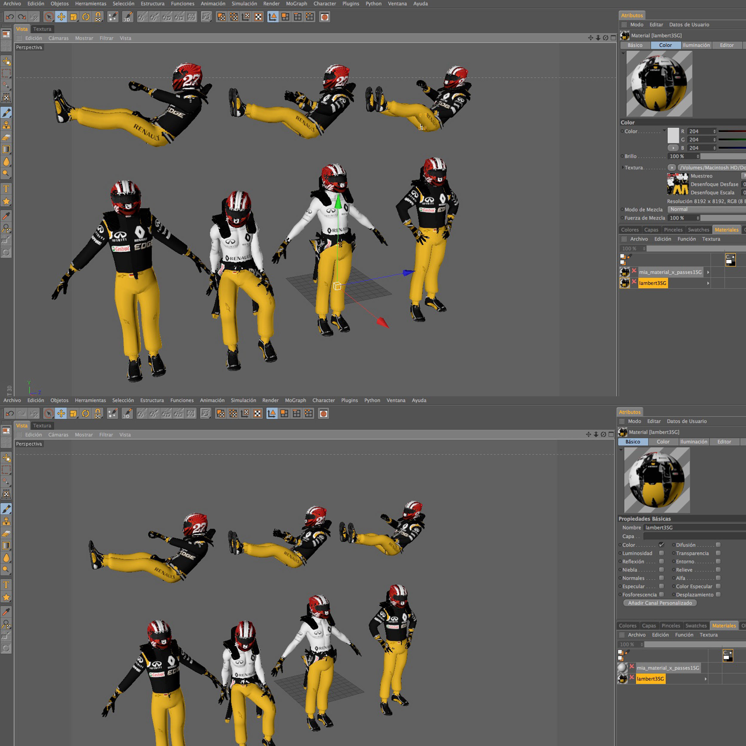Activate Rotate tool in the upper toolbar

(86, 17)
